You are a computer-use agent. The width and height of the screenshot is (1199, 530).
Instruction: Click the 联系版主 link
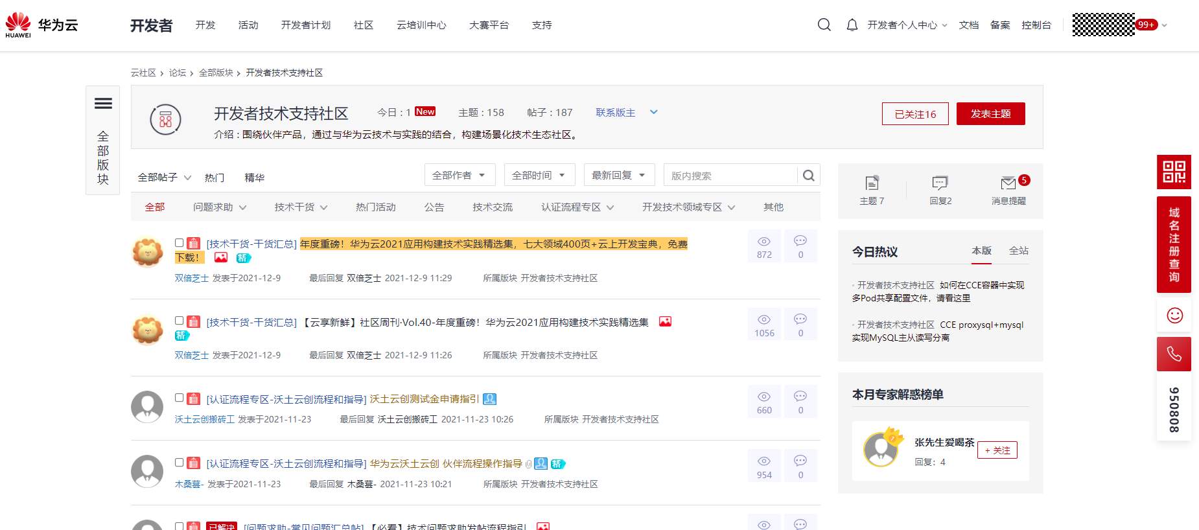coord(616,113)
